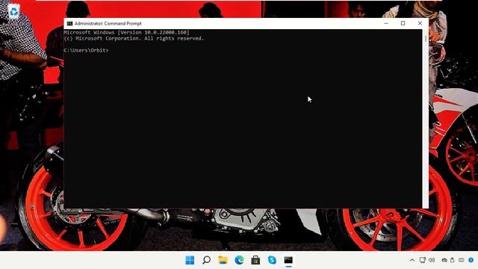Maximize the Command Prompt window

(x=403, y=23)
